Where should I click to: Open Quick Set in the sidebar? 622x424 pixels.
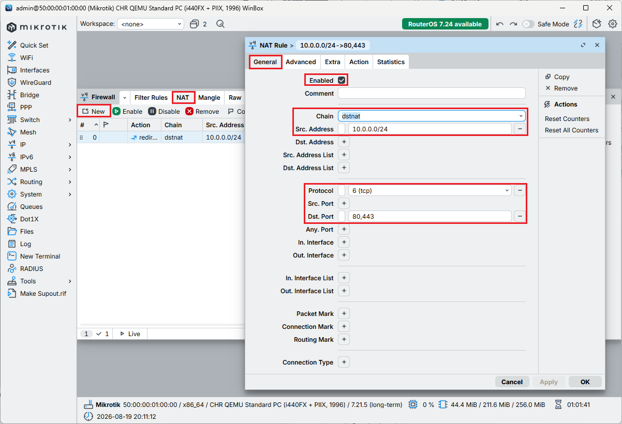click(34, 45)
